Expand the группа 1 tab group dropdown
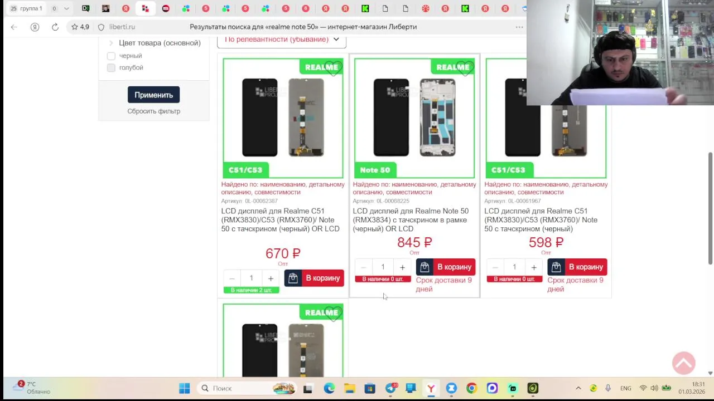 point(66,8)
